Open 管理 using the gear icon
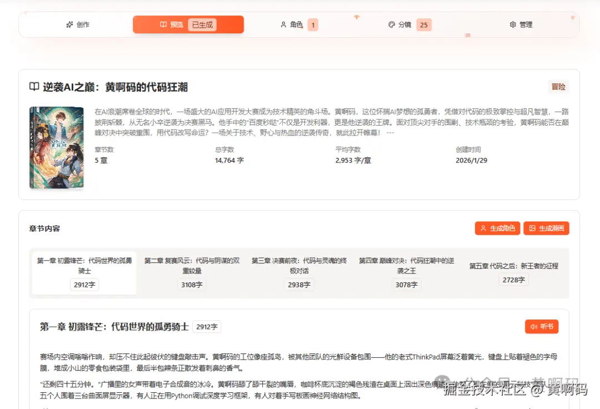 coord(512,24)
